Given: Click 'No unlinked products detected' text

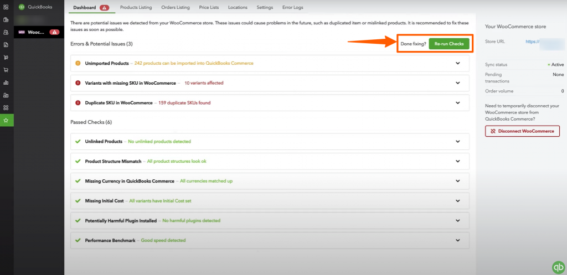Looking at the screenshot, I should pyautogui.click(x=159, y=141).
